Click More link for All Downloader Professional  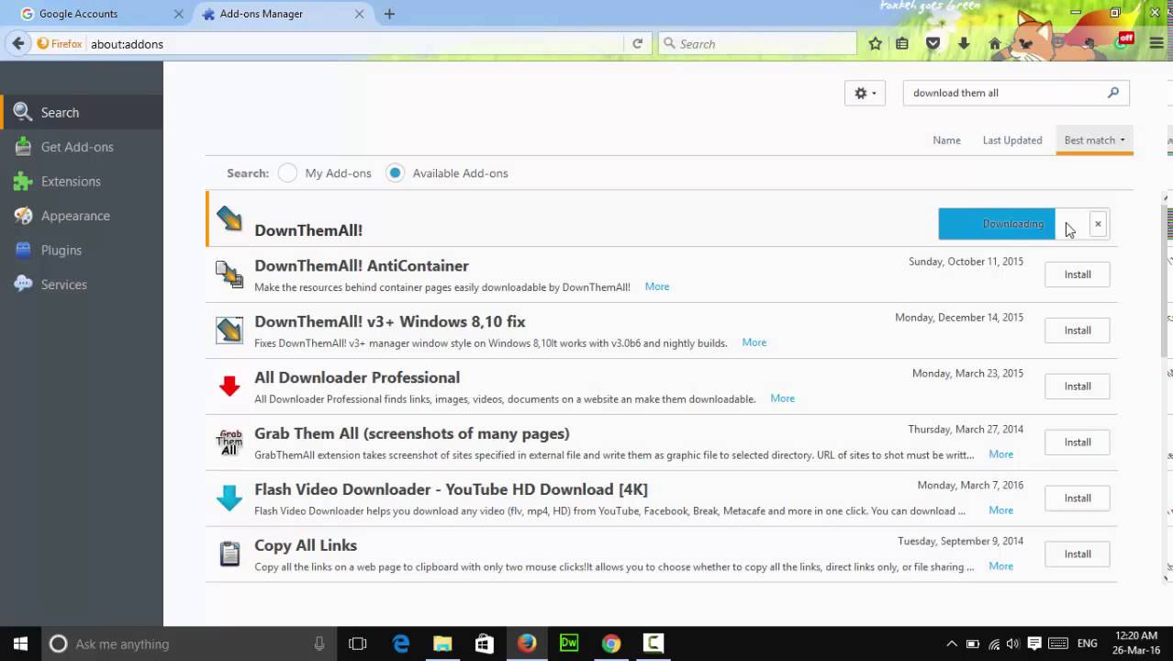(x=783, y=398)
